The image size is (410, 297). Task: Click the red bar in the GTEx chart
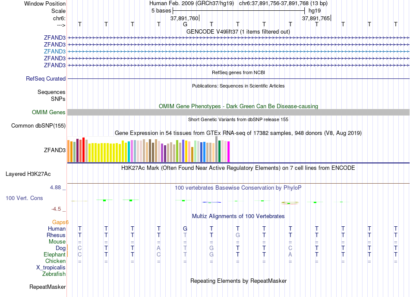coord(83,150)
